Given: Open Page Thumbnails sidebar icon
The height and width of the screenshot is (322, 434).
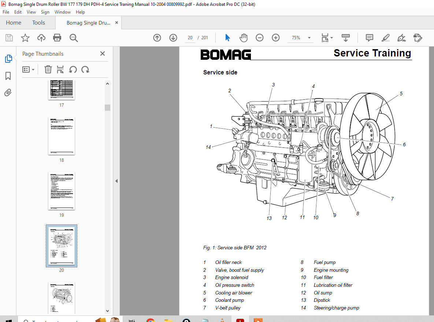Looking at the screenshot, I should (8, 58).
